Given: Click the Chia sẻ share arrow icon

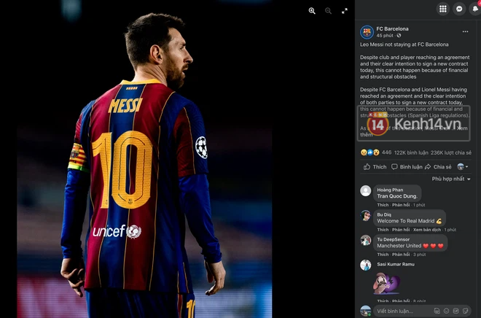Looking at the screenshot, I should 428,167.
